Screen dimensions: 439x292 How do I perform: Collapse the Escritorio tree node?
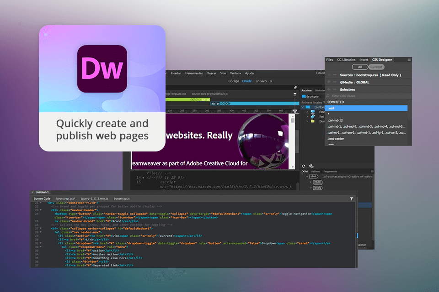pos(303,107)
